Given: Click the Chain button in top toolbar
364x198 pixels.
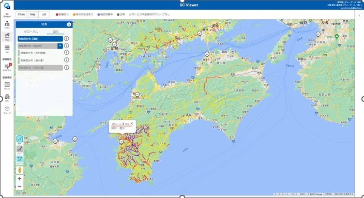Looking at the screenshot, I should click(21, 14).
